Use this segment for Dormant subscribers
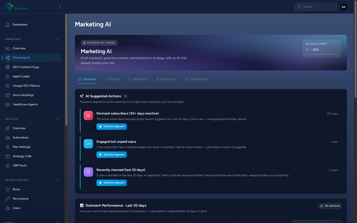 click(x=112, y=127)
